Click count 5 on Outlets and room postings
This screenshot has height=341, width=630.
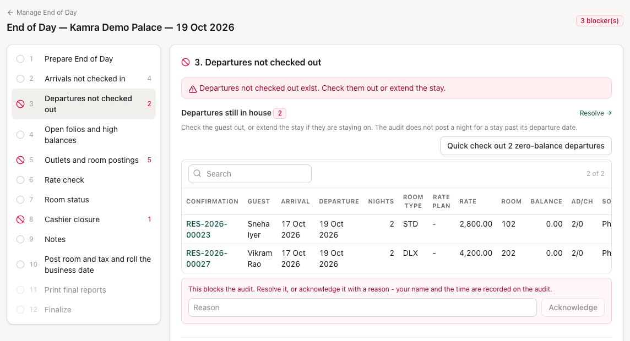pyautogui.click(x=149, y=160)
